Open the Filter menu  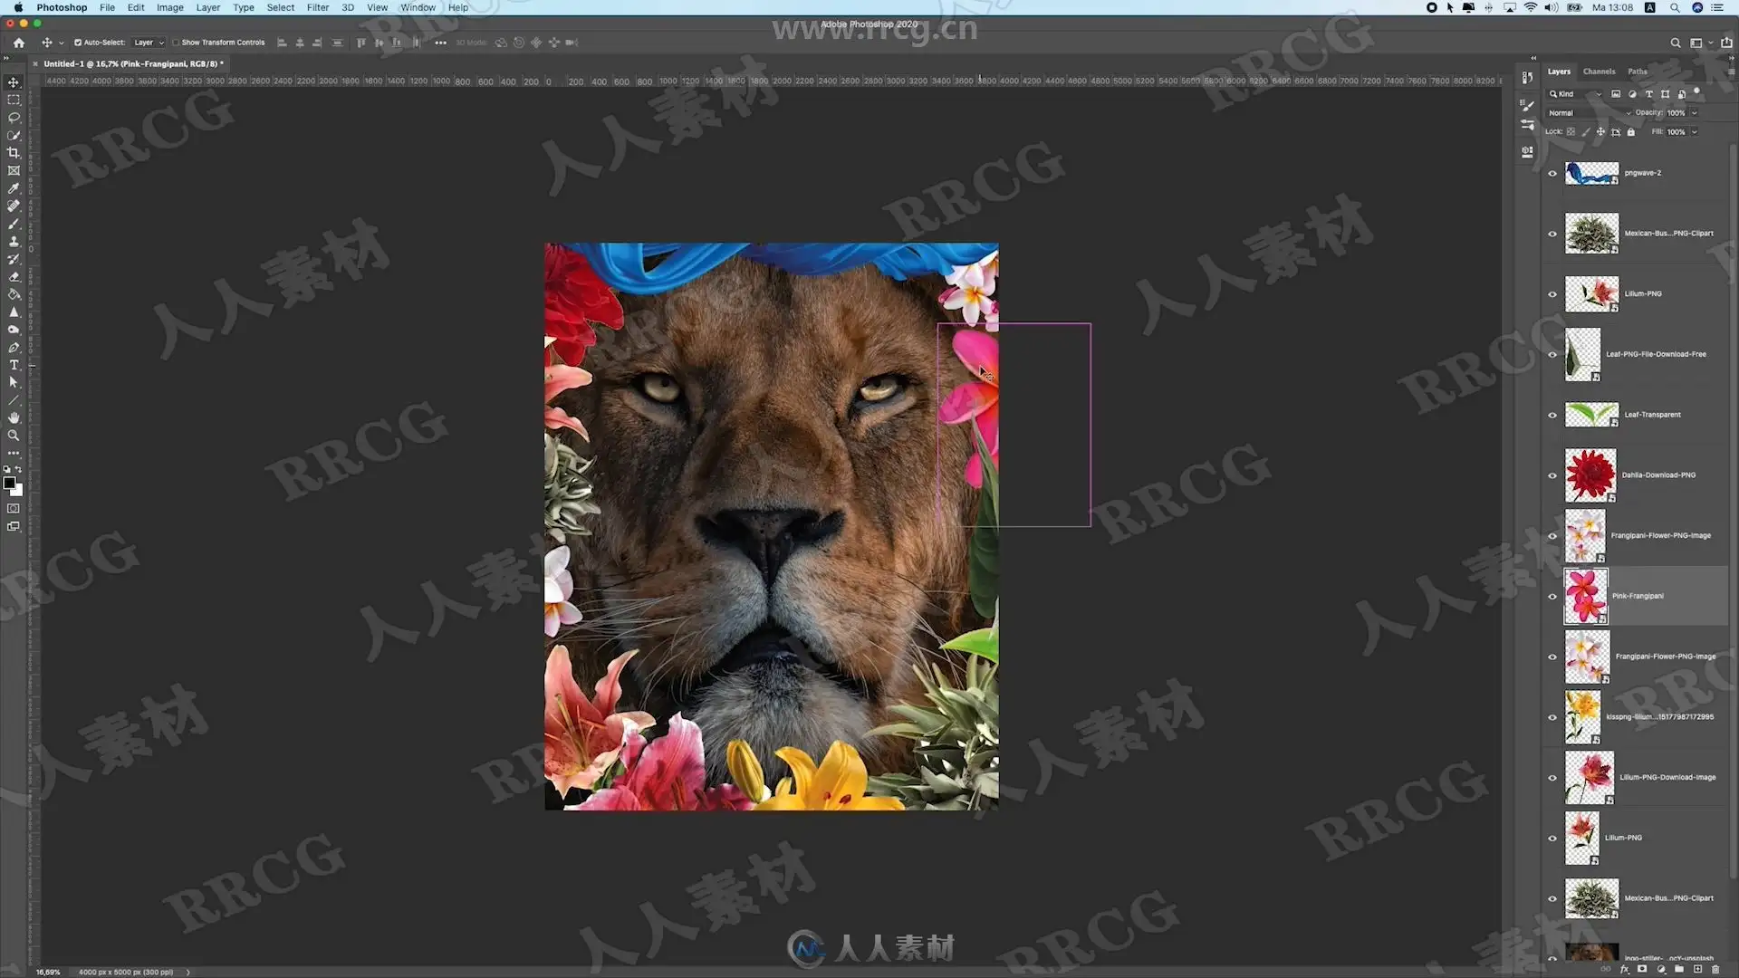tap(317, 7)
